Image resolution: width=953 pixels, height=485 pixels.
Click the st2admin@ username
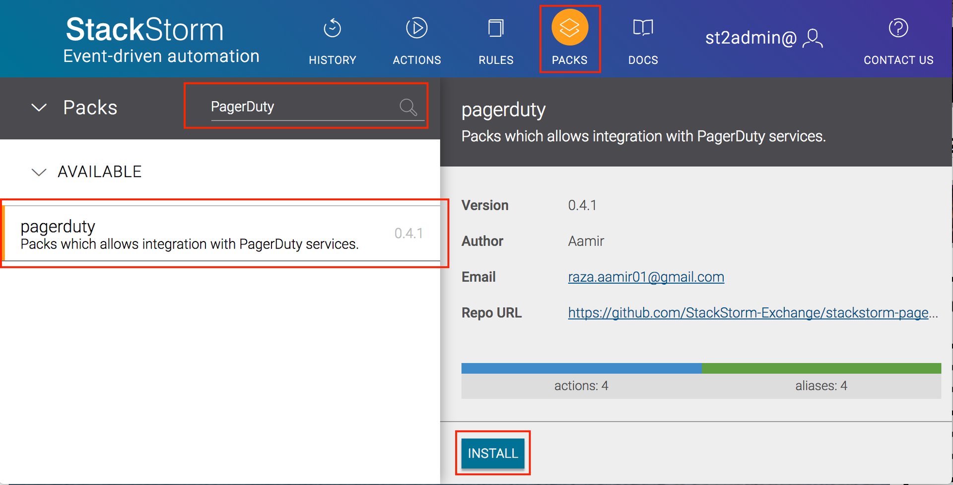click(x=750, y=38)
